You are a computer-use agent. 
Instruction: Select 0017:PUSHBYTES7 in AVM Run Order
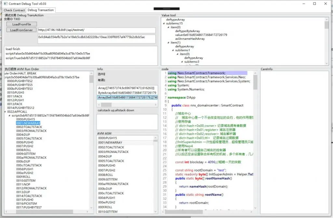pyautogui.click(x=29, y=207)
